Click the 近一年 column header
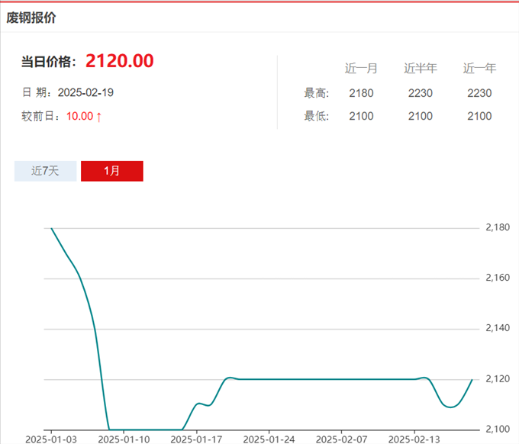Screen dimensions: 519x444 479,68
